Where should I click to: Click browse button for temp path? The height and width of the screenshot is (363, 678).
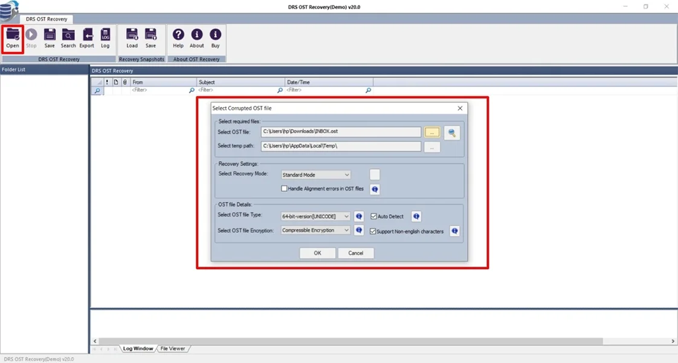[x=432, y=148]
